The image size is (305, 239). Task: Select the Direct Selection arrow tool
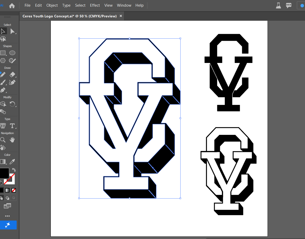click(x=13, y=31)
